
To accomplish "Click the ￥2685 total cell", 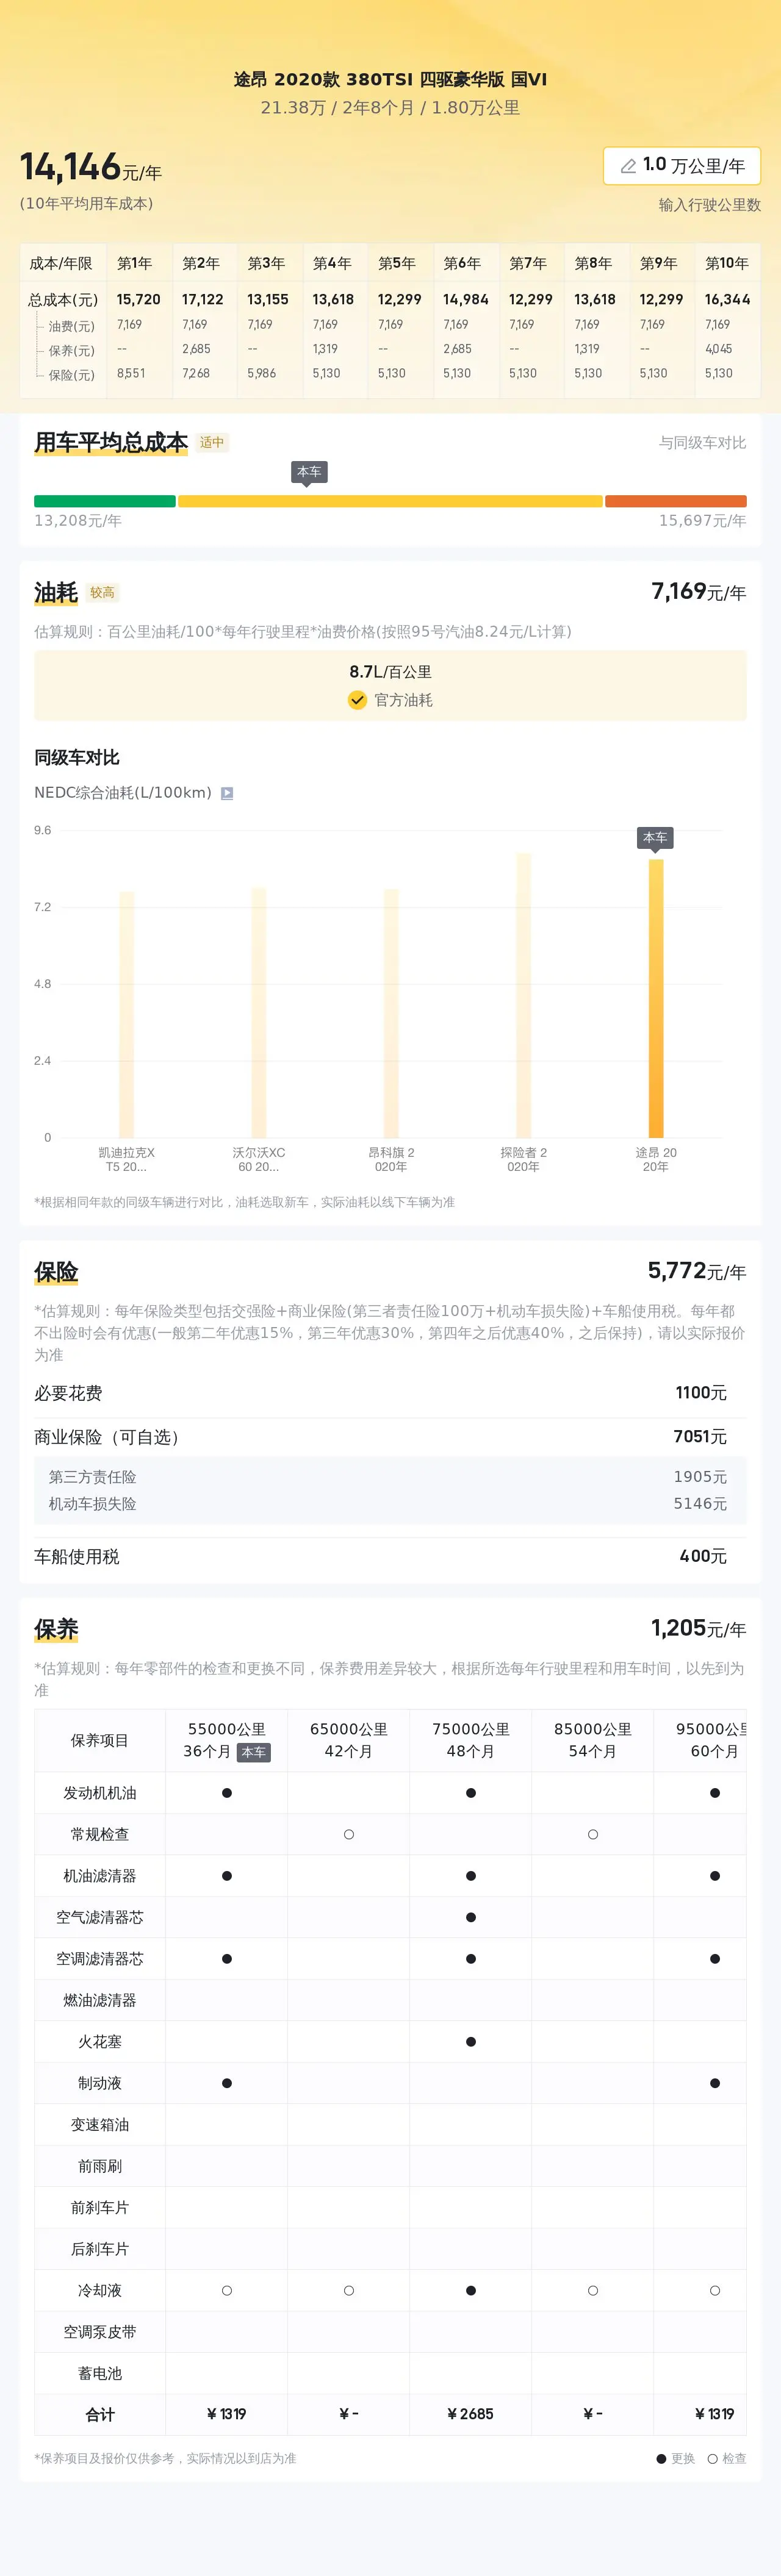I will click(471, 2414).
